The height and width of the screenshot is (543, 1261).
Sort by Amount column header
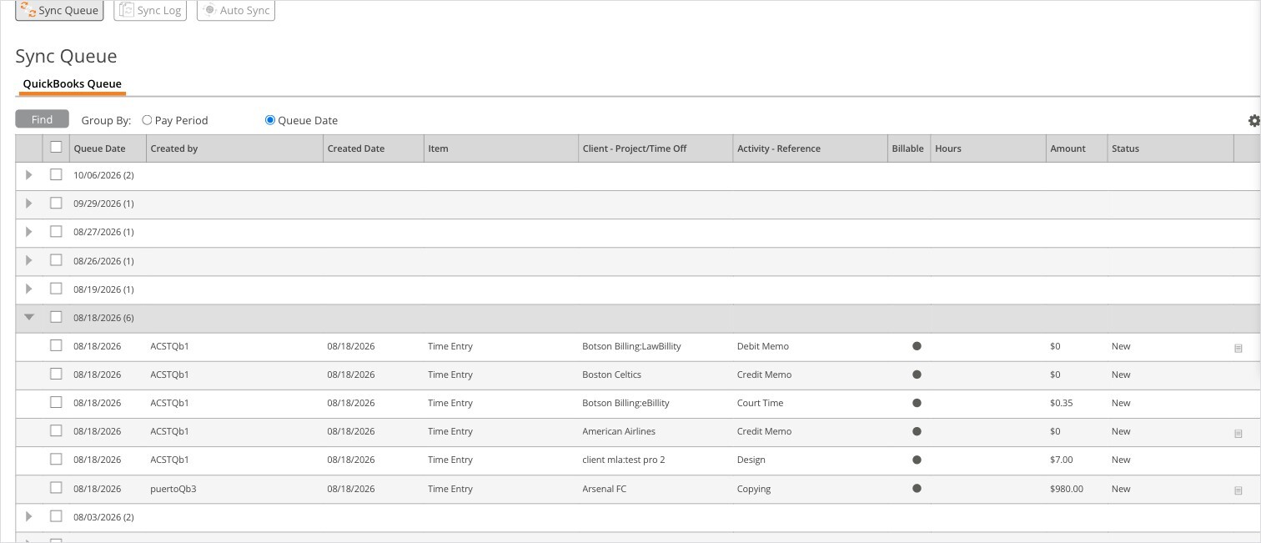(1077, 148)
